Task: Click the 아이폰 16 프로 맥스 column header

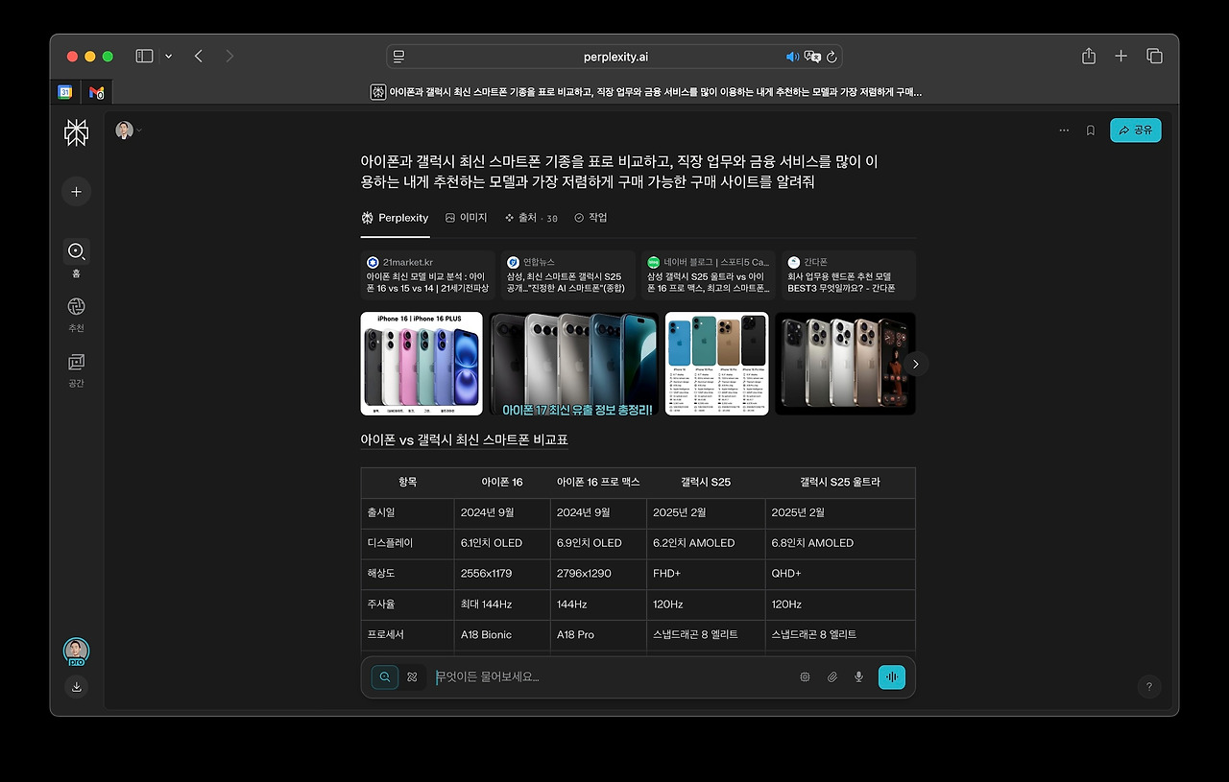Action: click(x=598, y=482)
